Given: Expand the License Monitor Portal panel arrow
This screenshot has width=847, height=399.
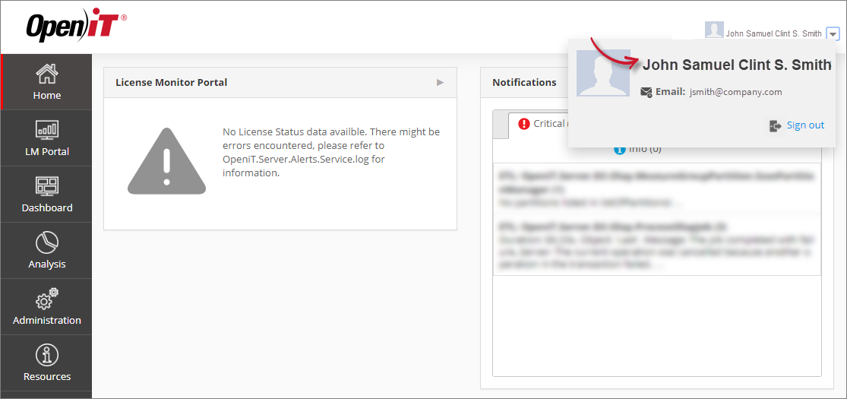Looking at the screenshot, I should [x=441, y=82].
